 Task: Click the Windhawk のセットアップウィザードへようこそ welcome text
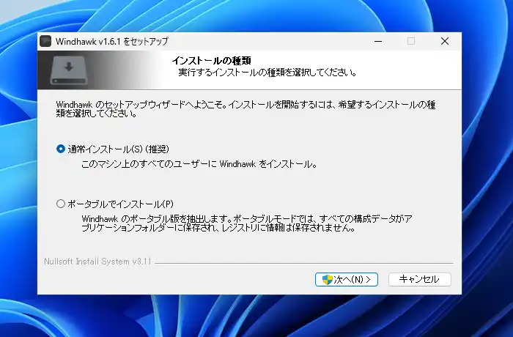point(246,109)
